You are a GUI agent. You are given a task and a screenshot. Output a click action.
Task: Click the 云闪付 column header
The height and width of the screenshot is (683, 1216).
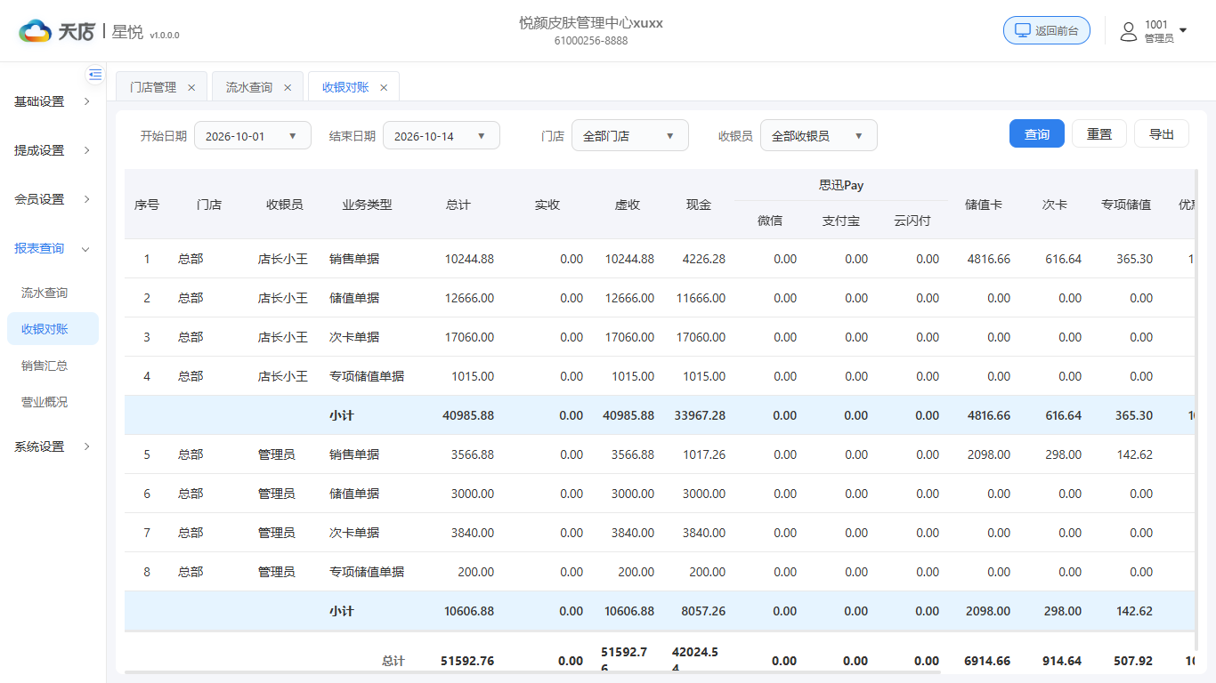pyautogui.click(x=912, y=221)
